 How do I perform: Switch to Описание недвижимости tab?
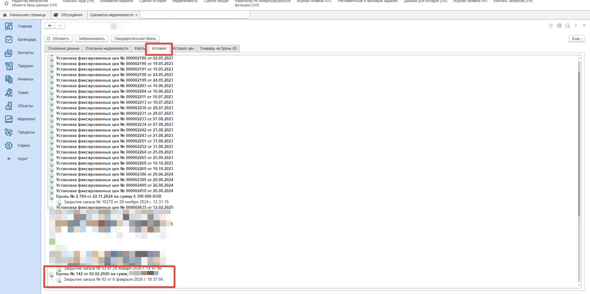[x=107, y=49]
